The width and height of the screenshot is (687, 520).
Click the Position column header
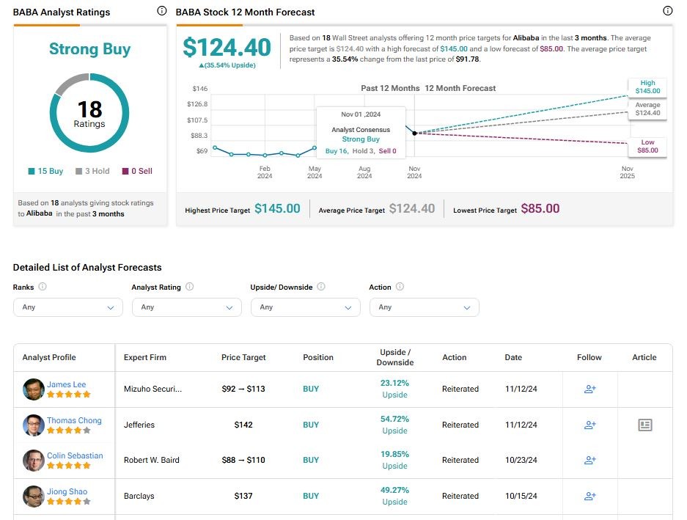(x=318, y=357)
